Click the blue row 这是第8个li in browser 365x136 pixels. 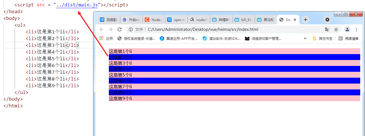coord(234,93)
